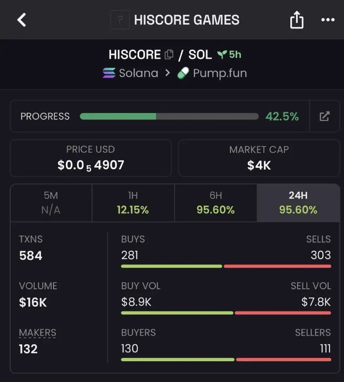
Task: Select the 1H timeframe tab
Action: point(133,203)
